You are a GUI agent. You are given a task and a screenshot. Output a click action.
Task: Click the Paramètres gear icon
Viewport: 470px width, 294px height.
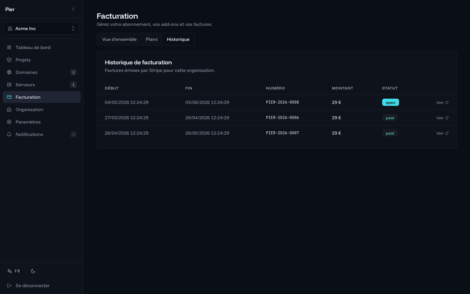point(9,122)
